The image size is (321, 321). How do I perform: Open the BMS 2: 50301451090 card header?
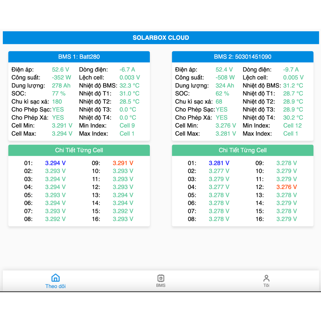point(243,57)
